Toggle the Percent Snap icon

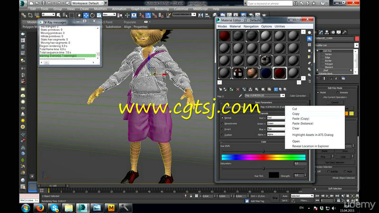pyautogui.click(x=154, y=15)
